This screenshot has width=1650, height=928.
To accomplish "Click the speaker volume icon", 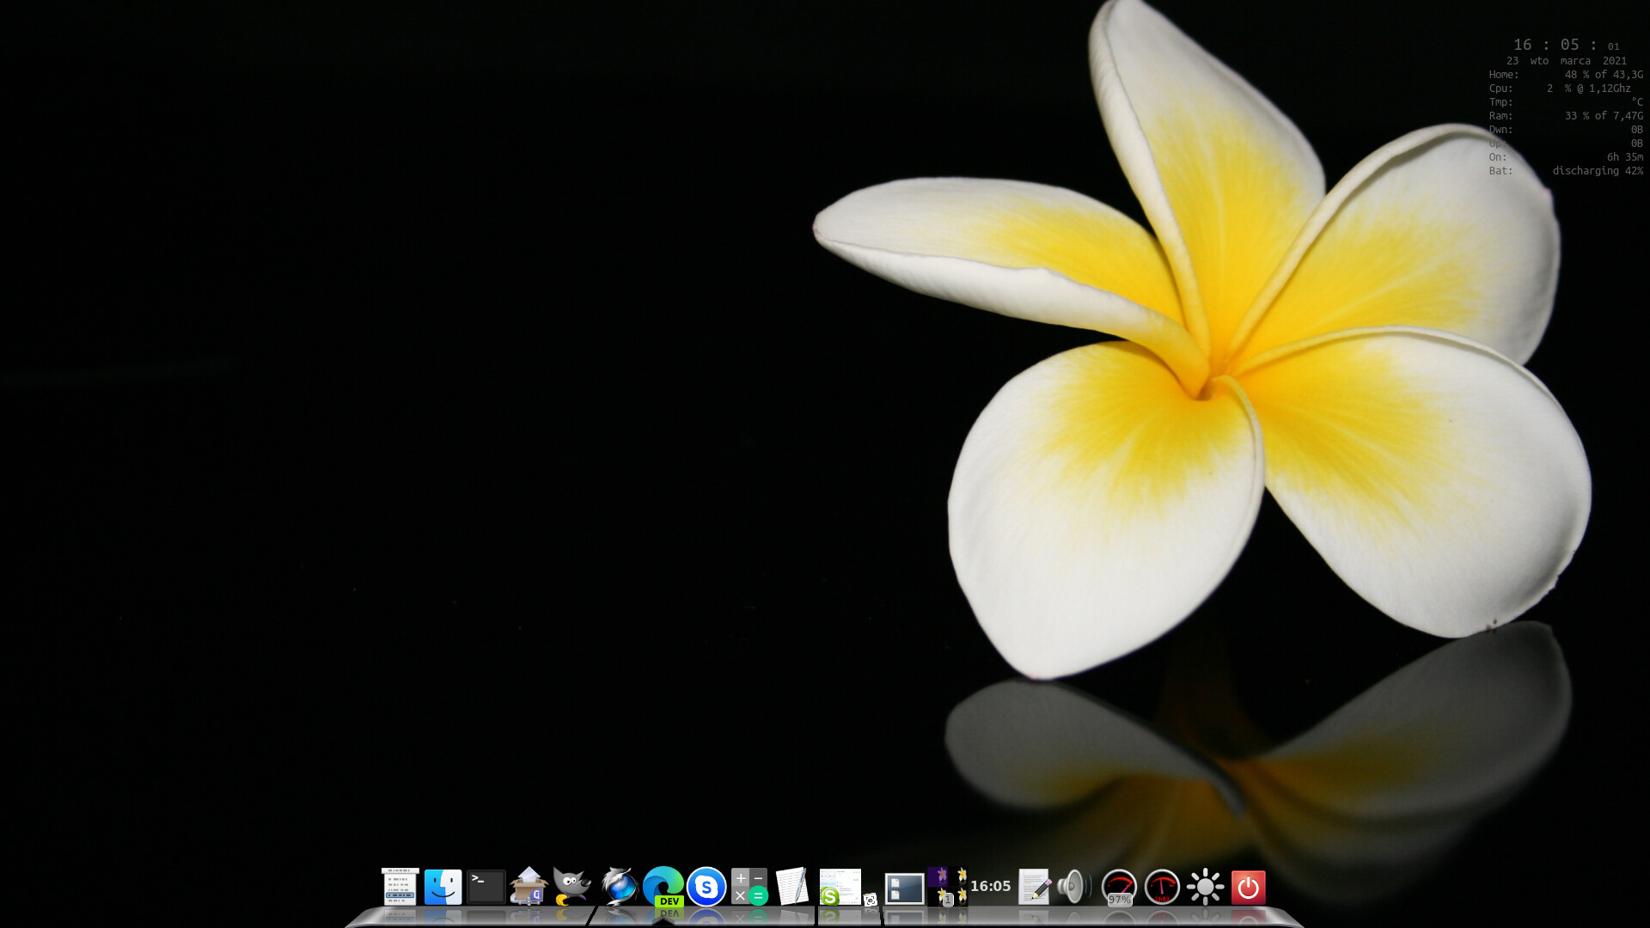I will (1074, 887).
